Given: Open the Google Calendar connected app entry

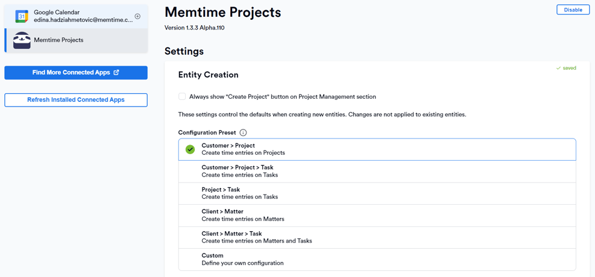Looking at the screenshot, I should click(x=76, y=16).
